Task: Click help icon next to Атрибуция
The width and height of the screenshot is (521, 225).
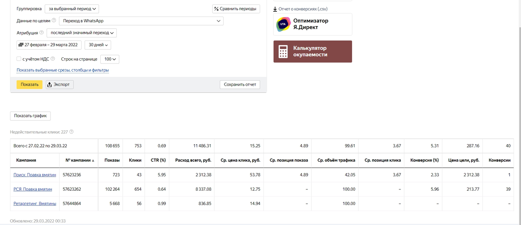Action: pyautogui.click(x=42, y=33)
